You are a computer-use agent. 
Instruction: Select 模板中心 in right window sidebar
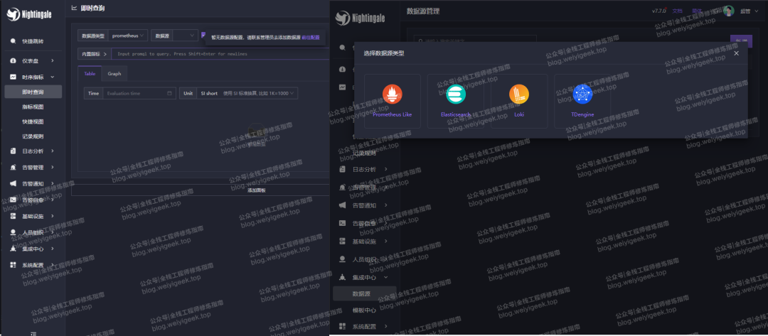tap(364, 310)
